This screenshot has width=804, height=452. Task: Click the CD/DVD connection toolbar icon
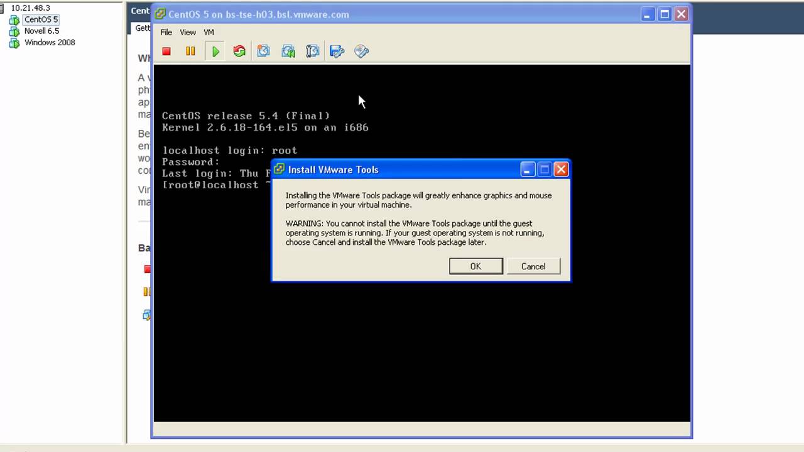pyautogui.click(x=362, y=51)
